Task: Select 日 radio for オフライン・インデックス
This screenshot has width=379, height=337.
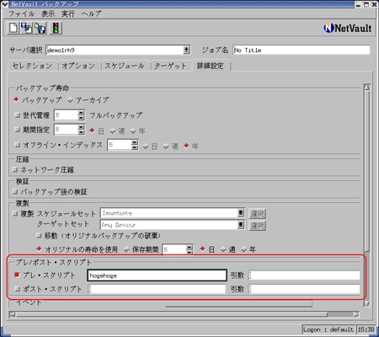Action: pyautogui.click(x=146, y=146)
